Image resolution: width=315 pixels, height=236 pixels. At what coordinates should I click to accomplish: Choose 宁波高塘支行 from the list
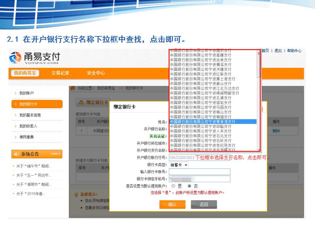[213, 55]
